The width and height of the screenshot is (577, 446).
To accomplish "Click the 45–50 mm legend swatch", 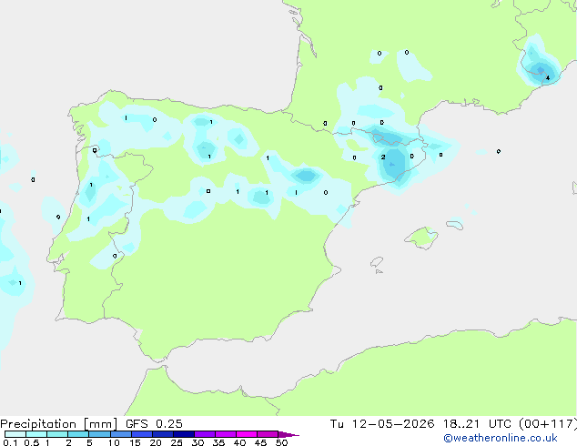I will pyautogui.click(x=268, y=434).
